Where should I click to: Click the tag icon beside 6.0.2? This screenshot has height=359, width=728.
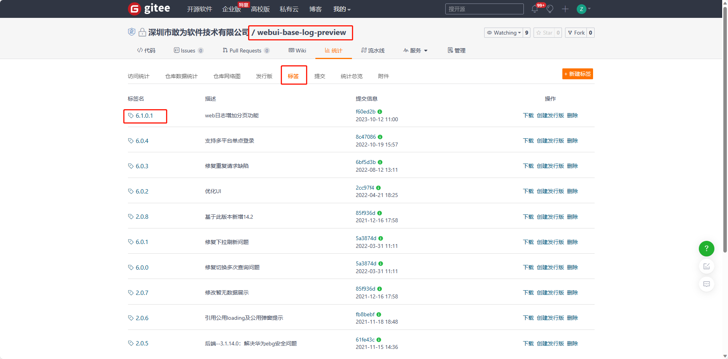coord(131,191)
